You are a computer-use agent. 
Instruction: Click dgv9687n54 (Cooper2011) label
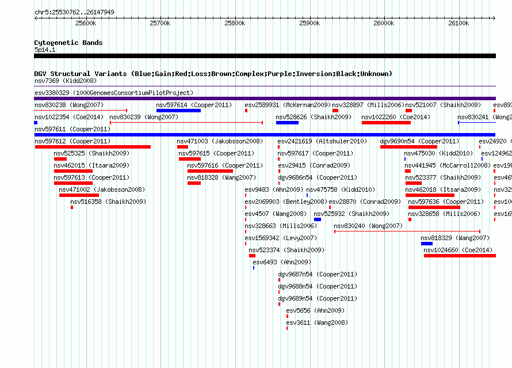318,274
